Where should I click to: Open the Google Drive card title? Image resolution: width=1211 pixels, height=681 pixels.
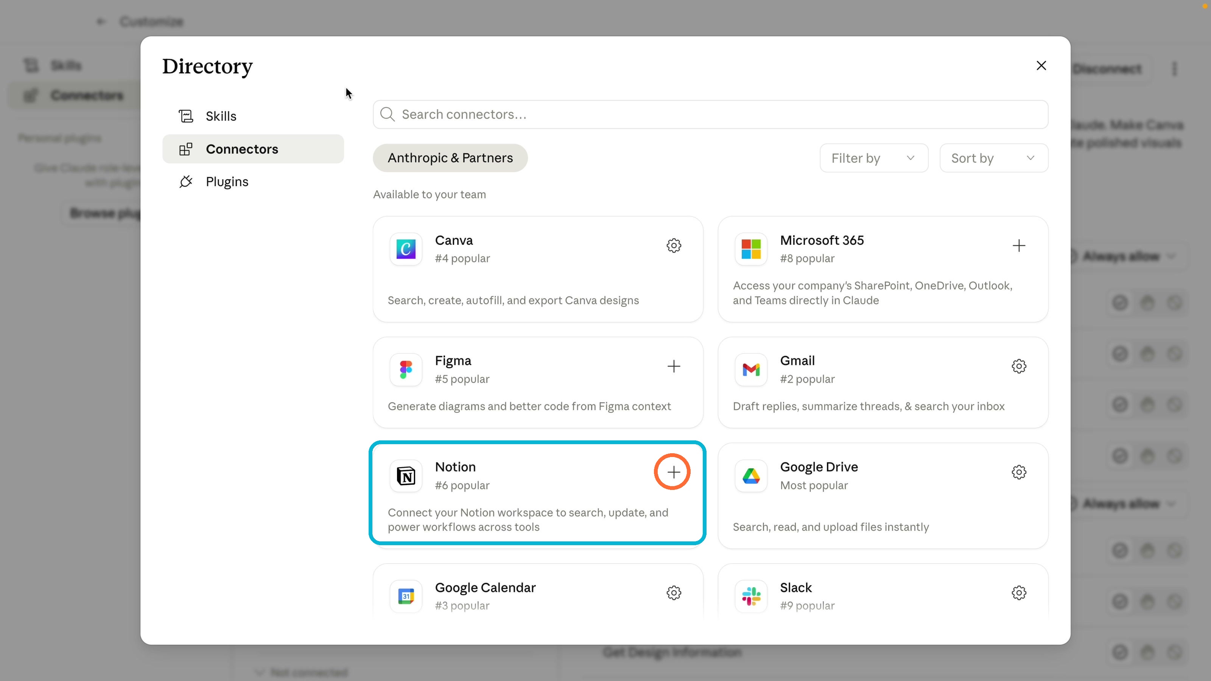819,467
